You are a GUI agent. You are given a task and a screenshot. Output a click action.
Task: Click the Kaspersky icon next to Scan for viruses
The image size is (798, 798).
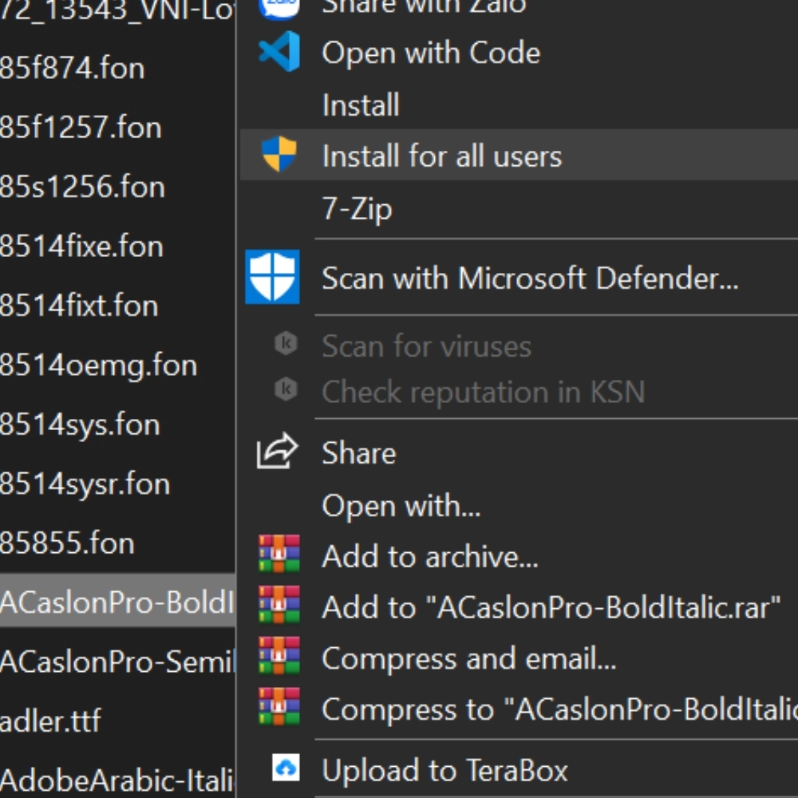286,343
